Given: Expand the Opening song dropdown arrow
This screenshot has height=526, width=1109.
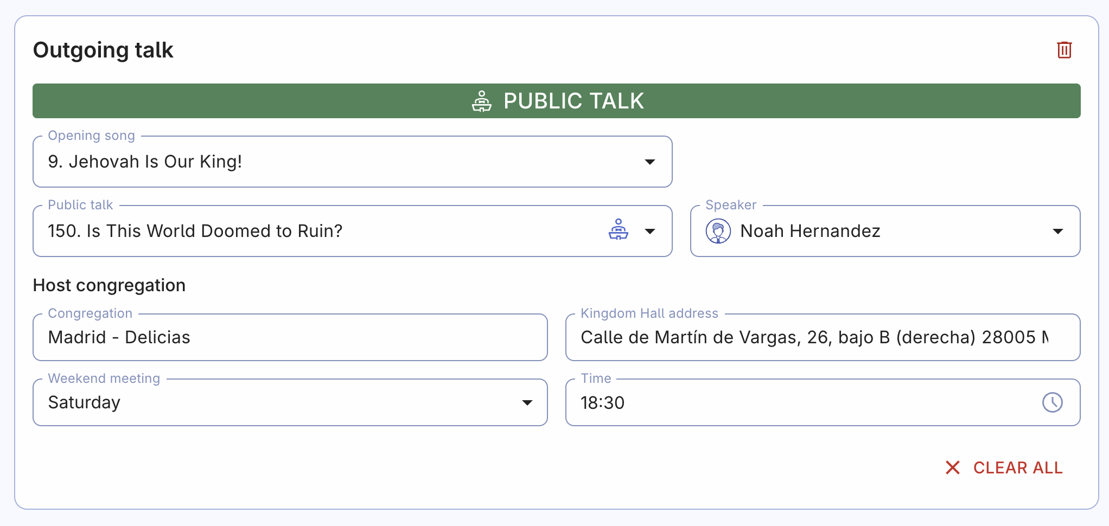Looking at the screenshot, I should tap(649, 162).
